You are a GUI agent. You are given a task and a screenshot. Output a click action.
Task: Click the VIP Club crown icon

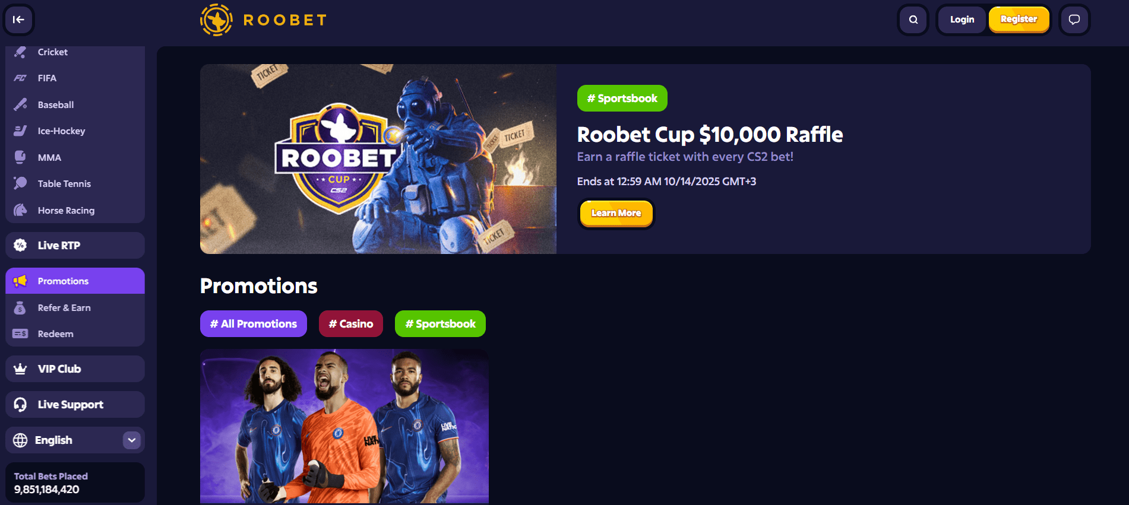(20, 369)
